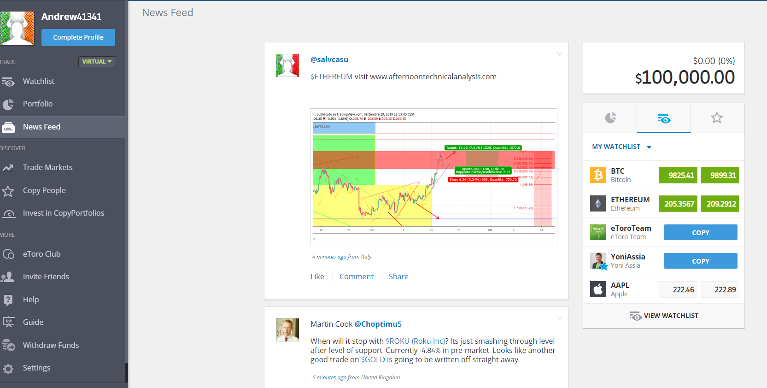
Task: Click the Invest in CopyPortfolios icon
Action: point(8,213)
